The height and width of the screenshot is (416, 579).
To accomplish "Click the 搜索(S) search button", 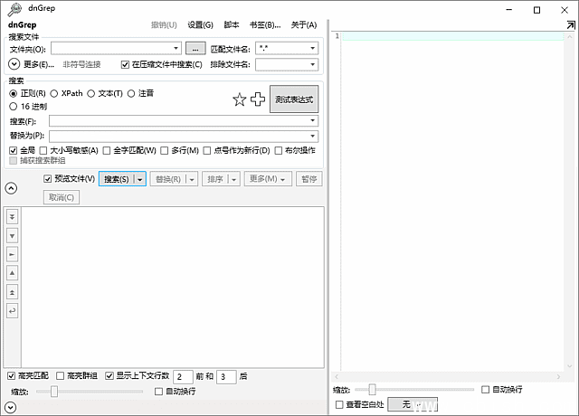I will (117, 179).
